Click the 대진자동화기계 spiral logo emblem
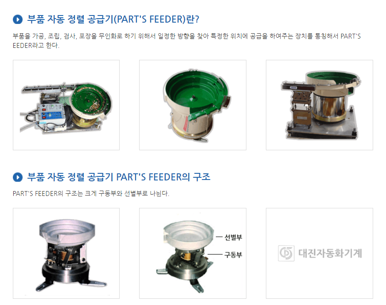The image size is (386, 305). click(x=286, y=253)
